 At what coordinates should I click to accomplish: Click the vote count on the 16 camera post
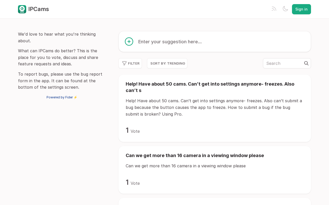[133, 182]
